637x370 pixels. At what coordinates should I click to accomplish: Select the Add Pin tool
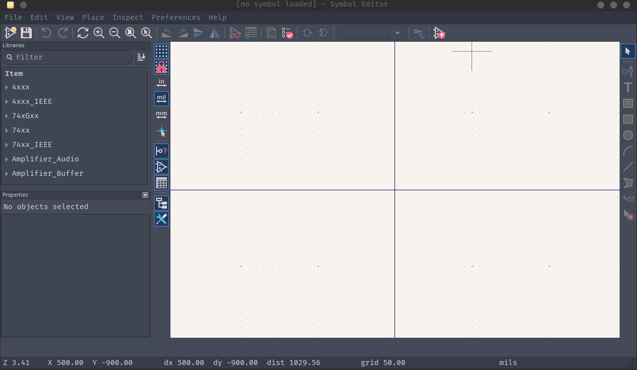628,71
